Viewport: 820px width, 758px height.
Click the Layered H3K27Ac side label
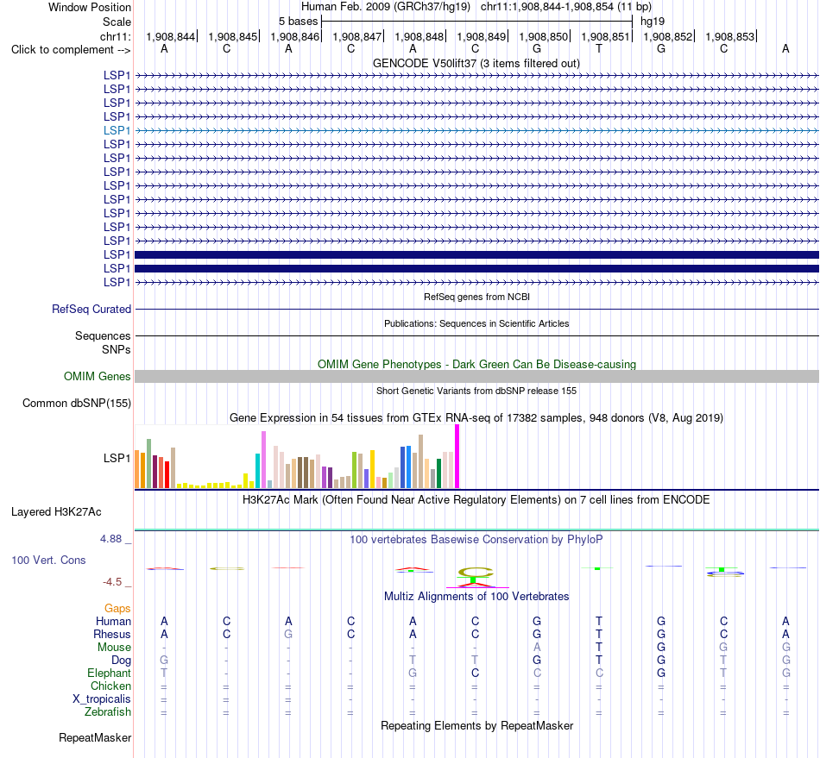56,512
